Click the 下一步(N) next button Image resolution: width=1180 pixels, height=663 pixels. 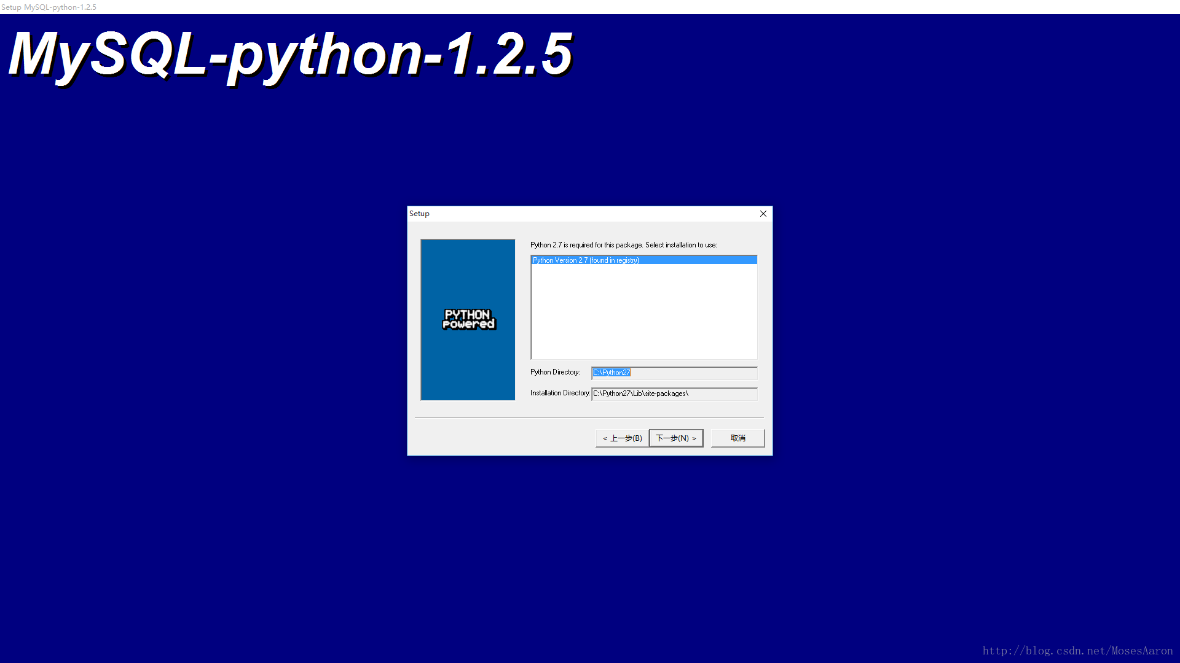point(676,438)
